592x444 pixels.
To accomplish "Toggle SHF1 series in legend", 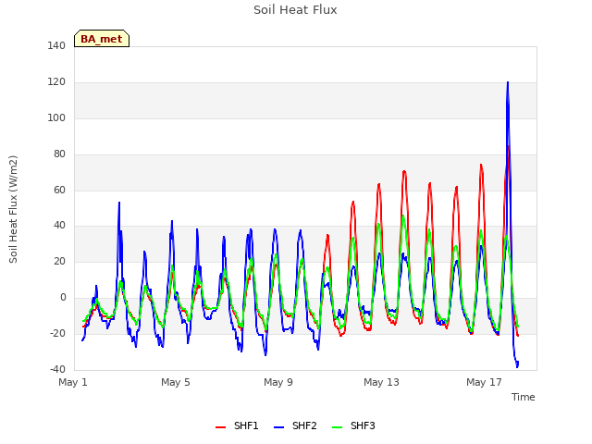I will pyautogui.click(x=237, y=425).
